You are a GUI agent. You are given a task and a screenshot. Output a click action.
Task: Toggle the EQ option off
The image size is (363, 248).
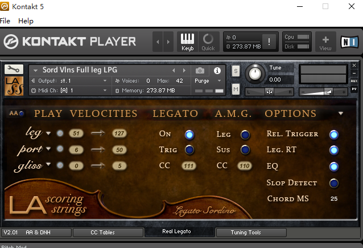coord(334,166)
